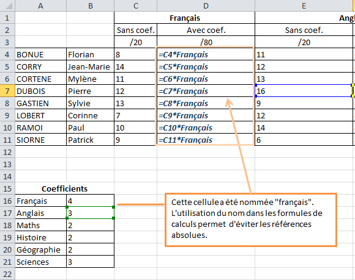Select the Sciences coefficient value cell
355x280 pixels.
point(91,262)
